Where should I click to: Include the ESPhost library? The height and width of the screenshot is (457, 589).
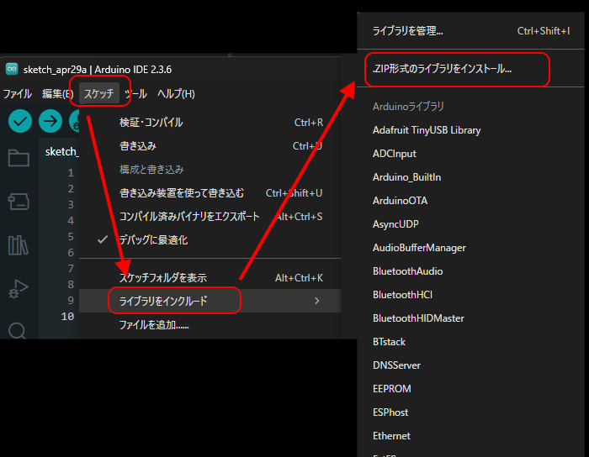(471, 412)
